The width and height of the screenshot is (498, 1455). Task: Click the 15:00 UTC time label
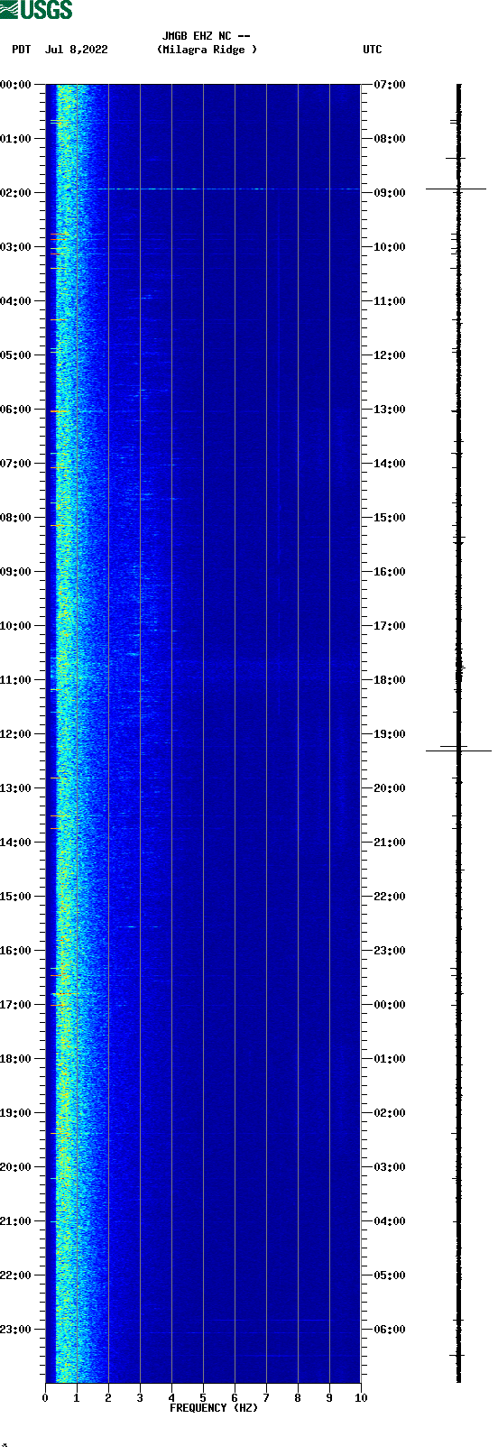coord(390,518)
